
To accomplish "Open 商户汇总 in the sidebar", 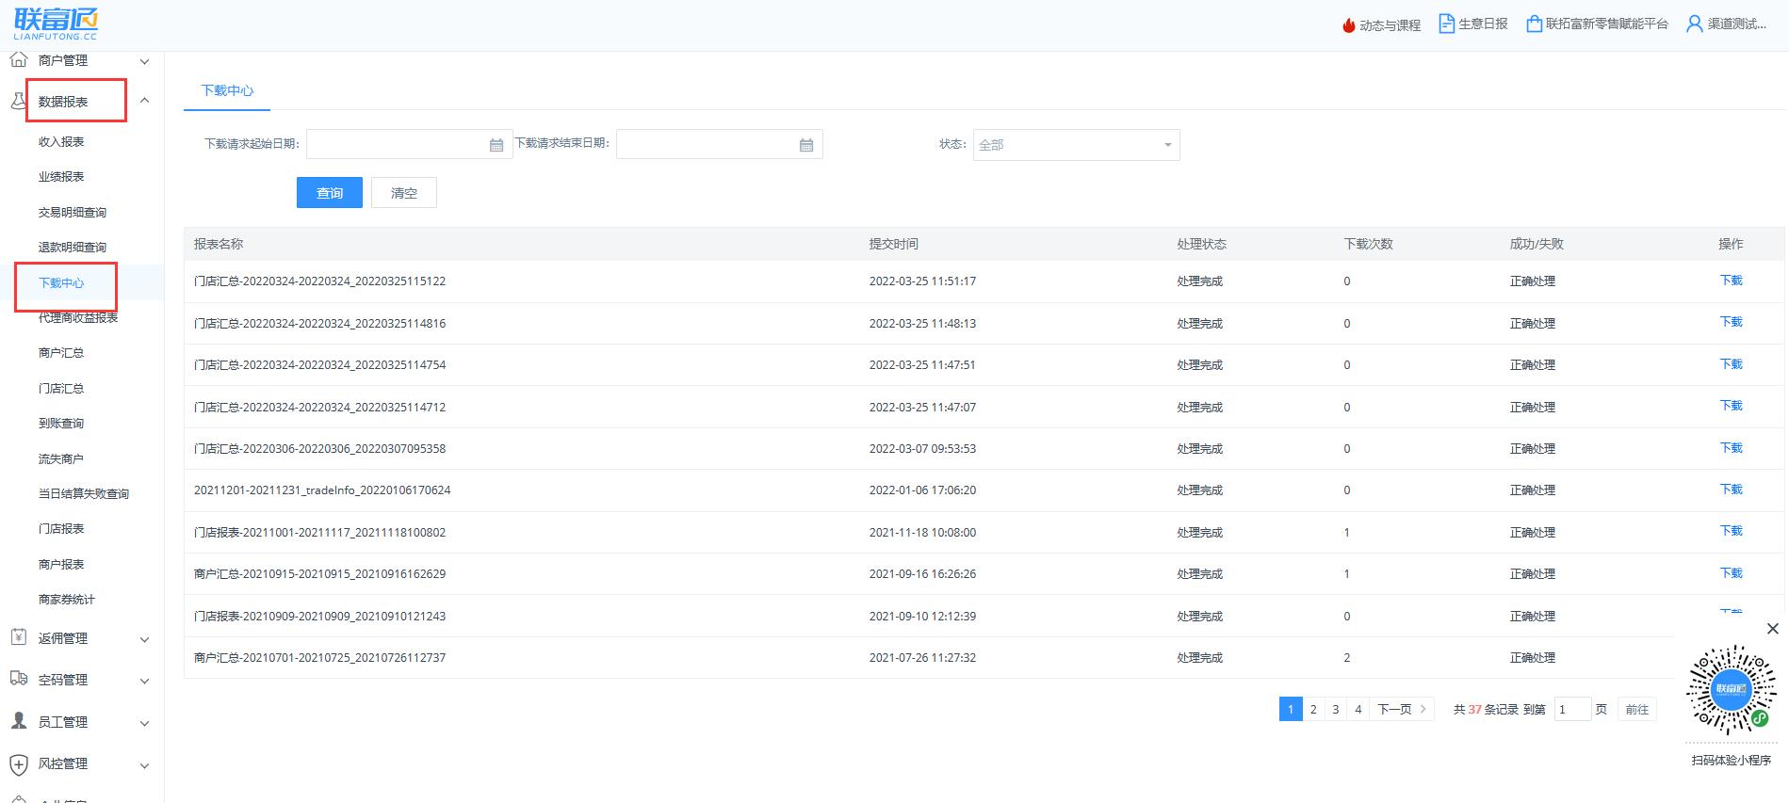I will pyautogui.click(x=61, y=352).
